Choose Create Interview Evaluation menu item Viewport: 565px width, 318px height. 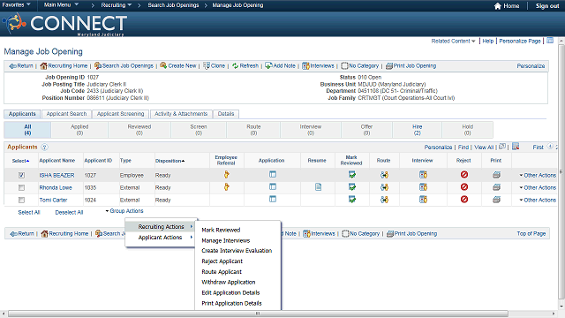coord(237,251)
